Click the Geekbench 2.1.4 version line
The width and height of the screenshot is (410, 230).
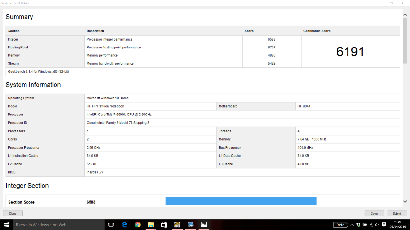(x=38, y=71)
